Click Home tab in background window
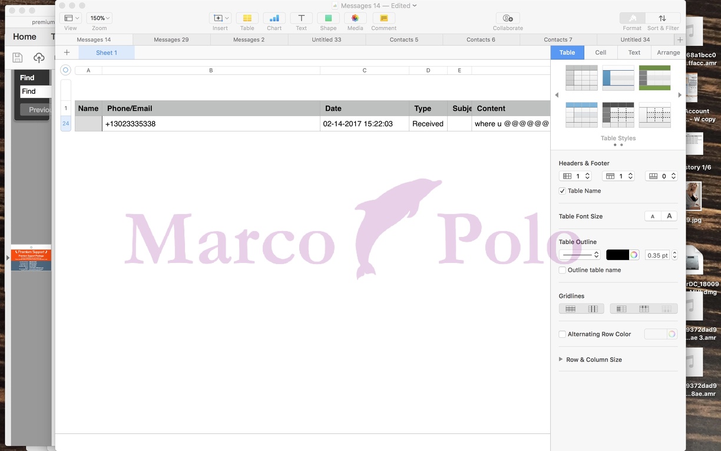 point(25,37)
